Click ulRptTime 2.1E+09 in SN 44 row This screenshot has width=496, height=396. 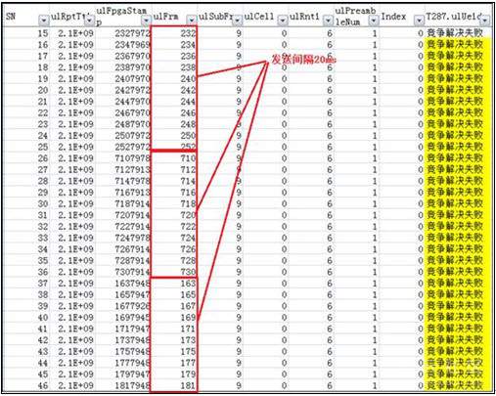coord(75,363)
